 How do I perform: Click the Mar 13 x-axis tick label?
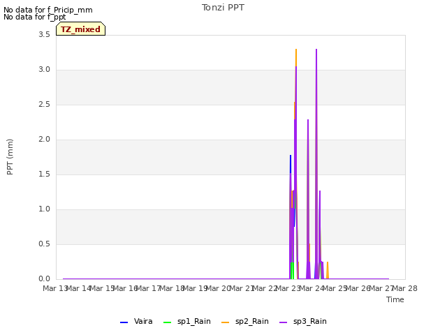pyautogui.click(x=55, y=288)
